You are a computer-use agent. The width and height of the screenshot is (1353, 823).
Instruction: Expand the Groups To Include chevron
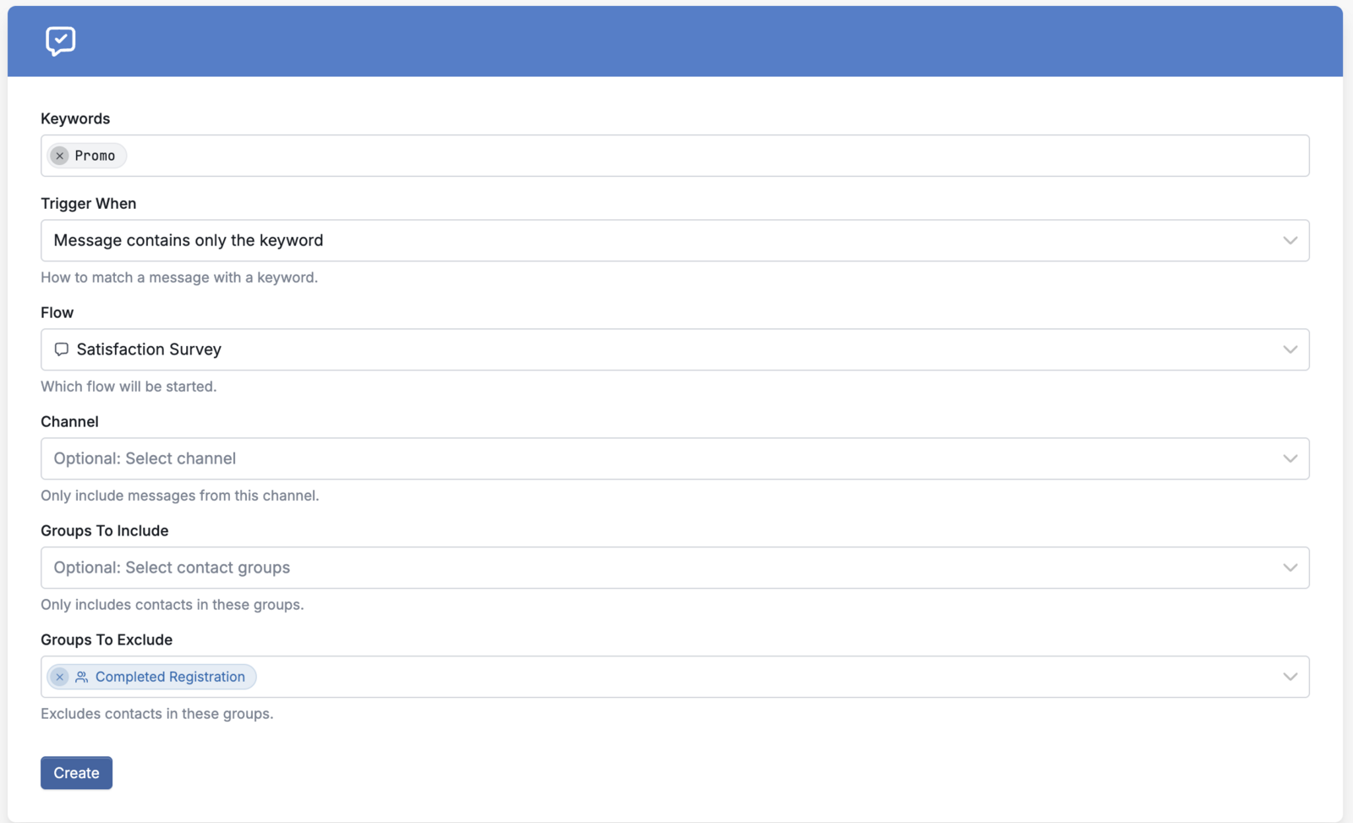(1290, 568)
